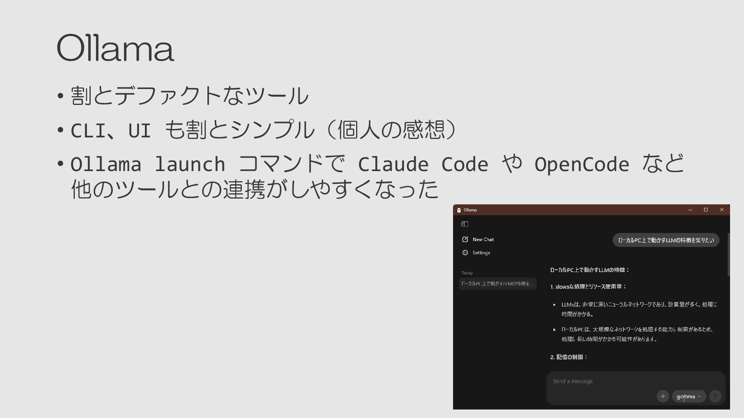This screenshot has height=418, width=744.
Task: Click the '2. 記憶の制限' heading in response
Action: tap(568, 357)
